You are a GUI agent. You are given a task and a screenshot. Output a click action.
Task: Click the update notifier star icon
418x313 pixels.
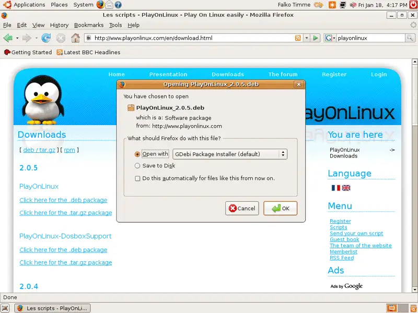[332, 5]
